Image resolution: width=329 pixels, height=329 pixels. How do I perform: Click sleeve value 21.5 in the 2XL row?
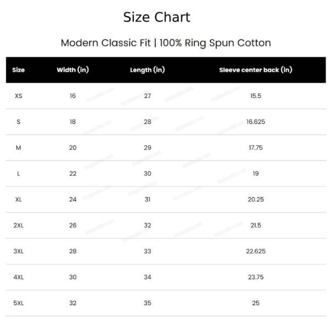point(256,225)
